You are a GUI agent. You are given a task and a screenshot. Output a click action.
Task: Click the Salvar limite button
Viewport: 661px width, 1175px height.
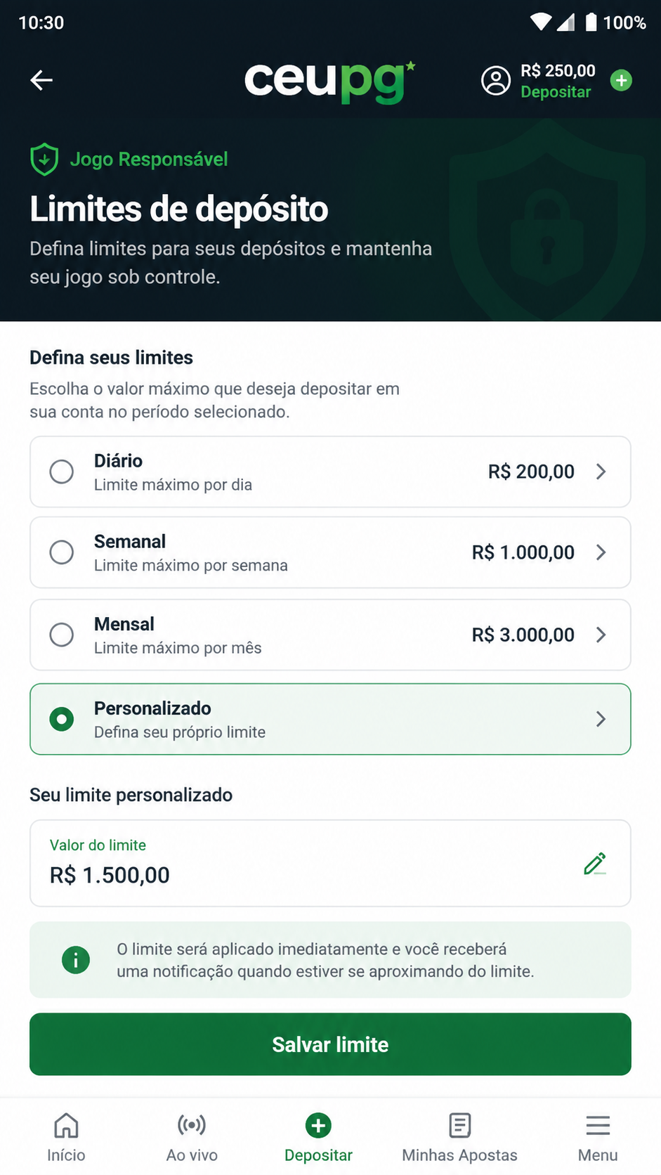330,1044
